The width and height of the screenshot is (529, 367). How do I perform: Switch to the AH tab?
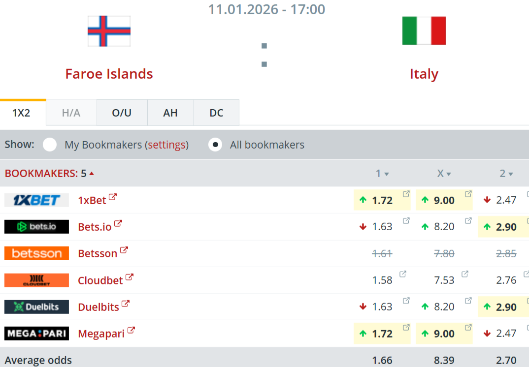click(x=170, y=113)
